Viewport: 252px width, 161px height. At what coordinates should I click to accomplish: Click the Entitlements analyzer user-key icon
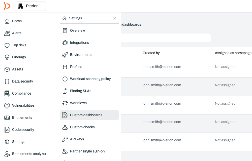point(7,154)
